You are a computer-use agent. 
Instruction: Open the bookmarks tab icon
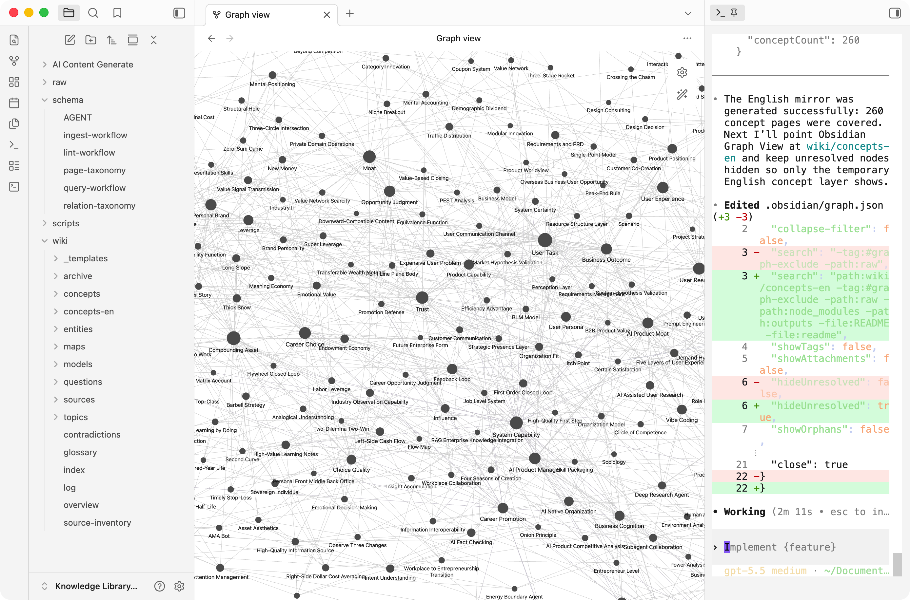117,13
